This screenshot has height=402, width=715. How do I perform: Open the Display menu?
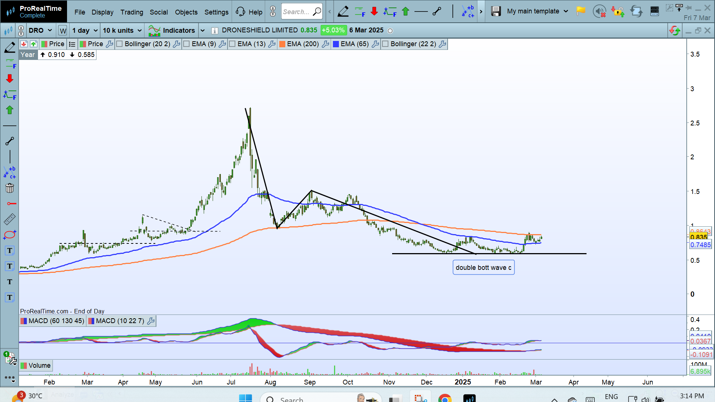coord(102,12)
